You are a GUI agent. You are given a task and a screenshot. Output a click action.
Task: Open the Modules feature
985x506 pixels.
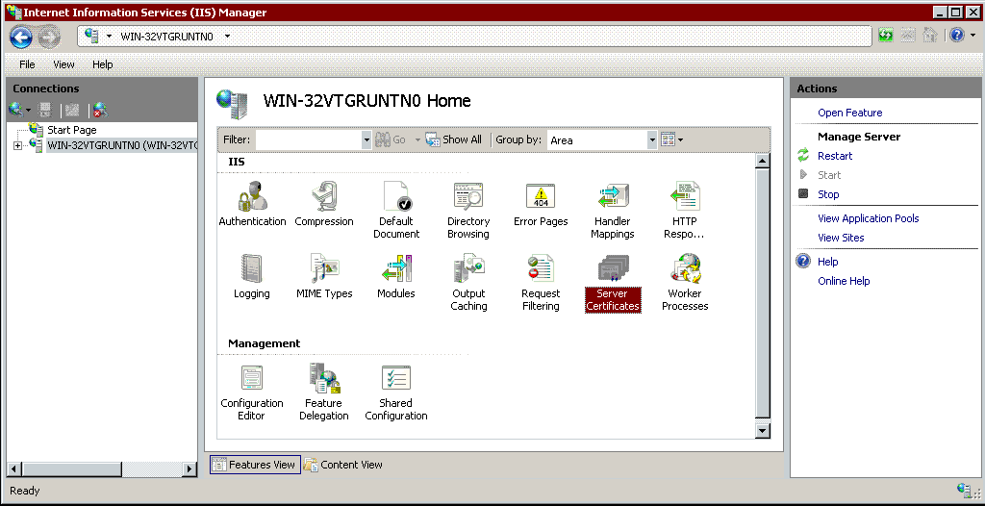(396, 277)
